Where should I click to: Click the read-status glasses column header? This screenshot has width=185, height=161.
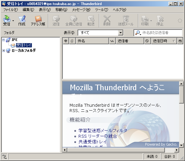tap(112, 41)
